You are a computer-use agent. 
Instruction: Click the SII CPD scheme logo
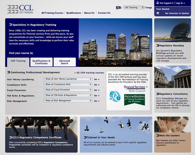pyautogui.click(x=115, y=96)
